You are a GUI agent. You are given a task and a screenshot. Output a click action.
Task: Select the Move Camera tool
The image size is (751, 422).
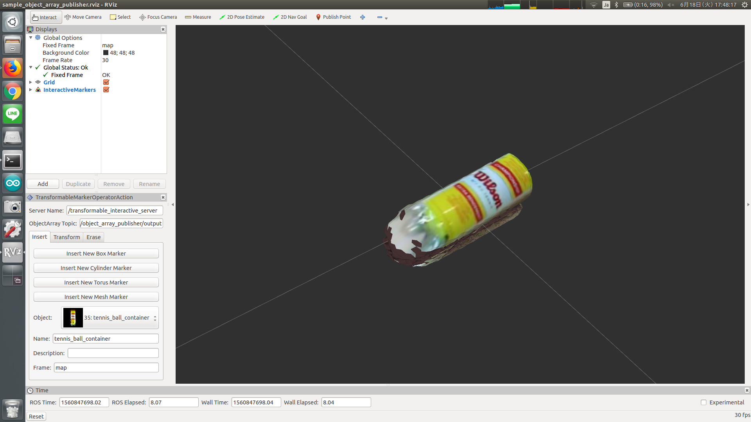pyautogui.click(x=83, y=17)
